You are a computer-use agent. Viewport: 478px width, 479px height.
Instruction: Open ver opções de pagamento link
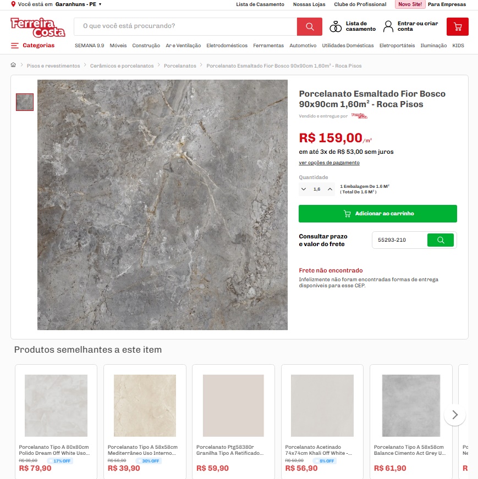pyautogui.click(x=329, y=163)
